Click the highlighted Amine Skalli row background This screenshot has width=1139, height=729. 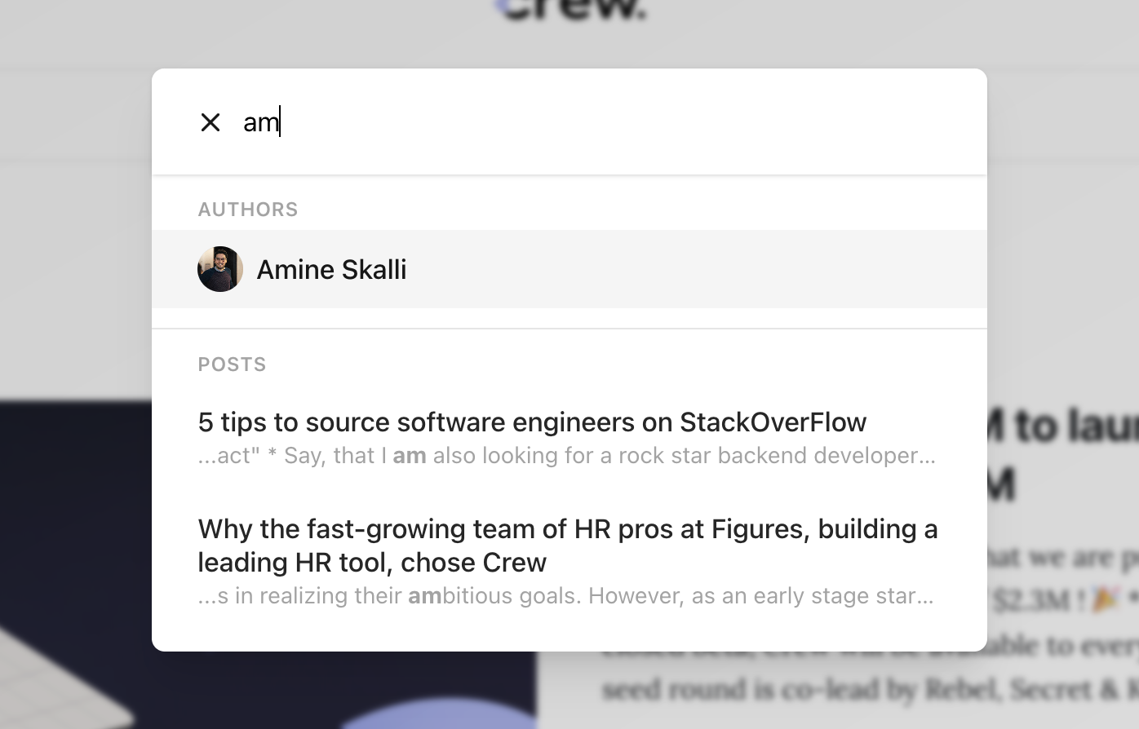coord(694,269)
